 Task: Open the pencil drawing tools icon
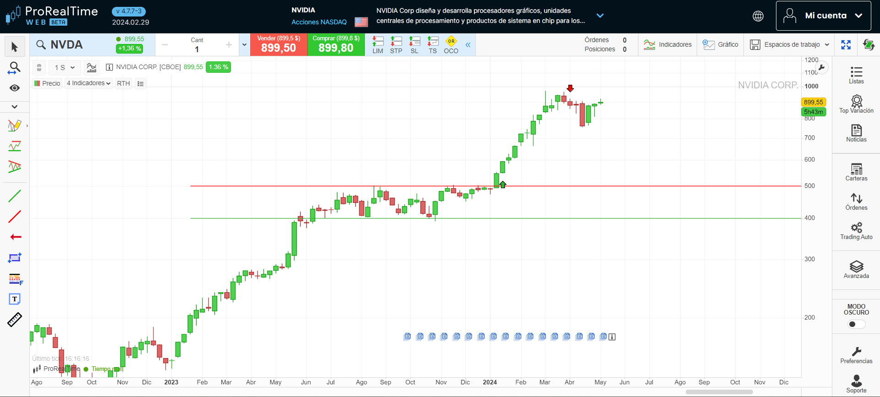tap(15, 125)
